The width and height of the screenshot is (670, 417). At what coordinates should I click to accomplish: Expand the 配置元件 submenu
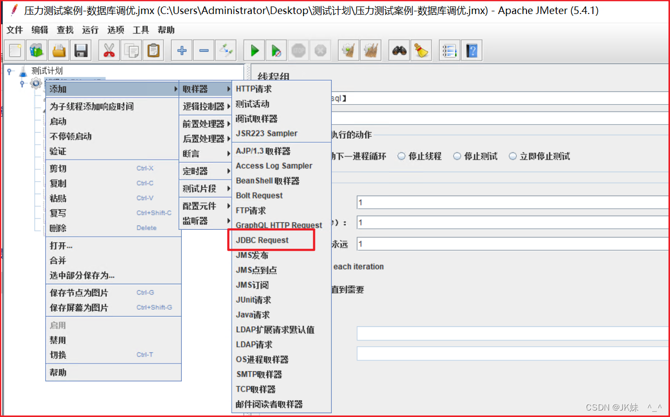[x=206, y=206]
